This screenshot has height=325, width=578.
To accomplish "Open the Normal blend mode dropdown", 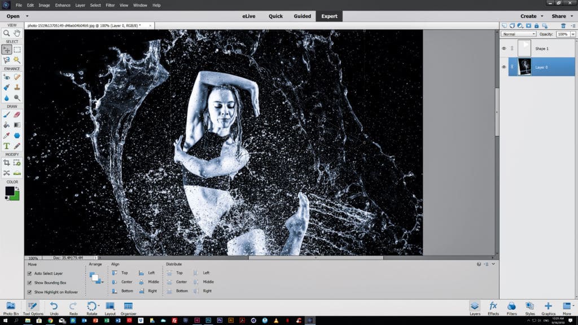I will pos(518,34).
